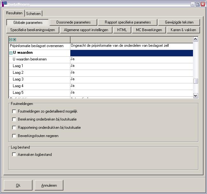Screen dimensions: 207x194
Task: Open the Schetsen tab
Action: [33, 14]
